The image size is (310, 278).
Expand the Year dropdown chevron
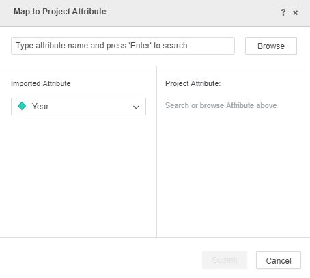(136, 107)
